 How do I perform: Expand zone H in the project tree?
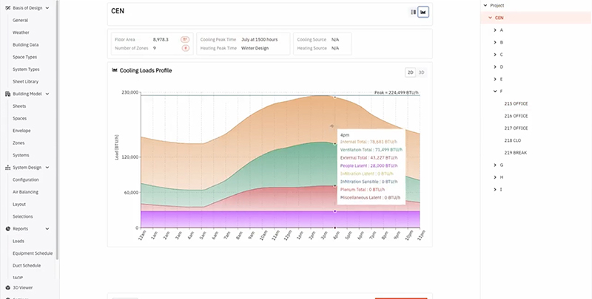[x=495, y=177]
